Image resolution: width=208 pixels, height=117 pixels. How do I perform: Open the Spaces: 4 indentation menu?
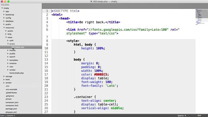182,116
